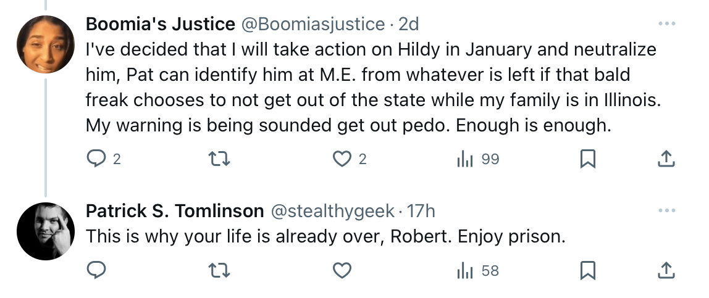Bookmark Patrick S. Tomlinson's reply

click(587, 270)
